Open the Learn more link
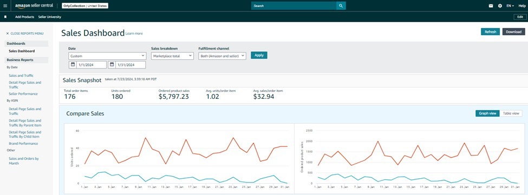Viewport: 528px width, 195px height. click(134, 33)
